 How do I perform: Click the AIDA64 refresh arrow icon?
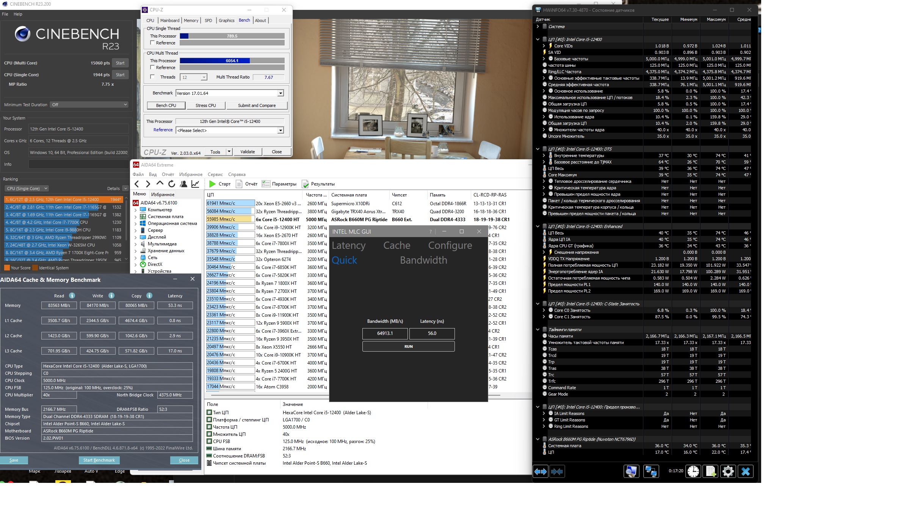point(172,184)
